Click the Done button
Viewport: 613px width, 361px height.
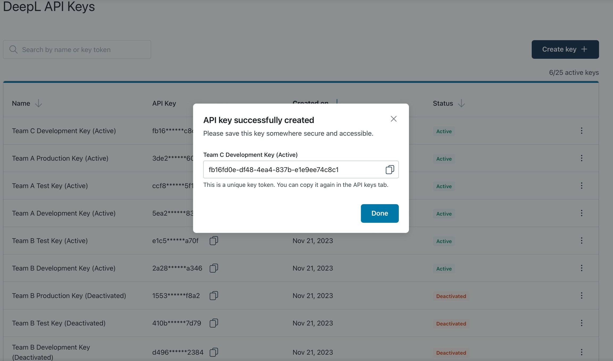[380, 213]
